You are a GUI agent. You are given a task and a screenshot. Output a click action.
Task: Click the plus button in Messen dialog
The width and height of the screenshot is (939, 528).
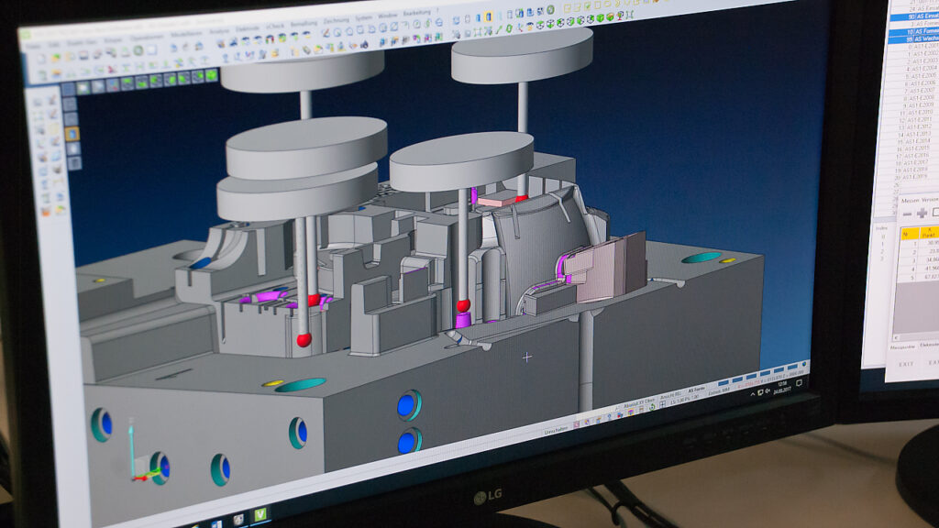click(x=922, y=213)
